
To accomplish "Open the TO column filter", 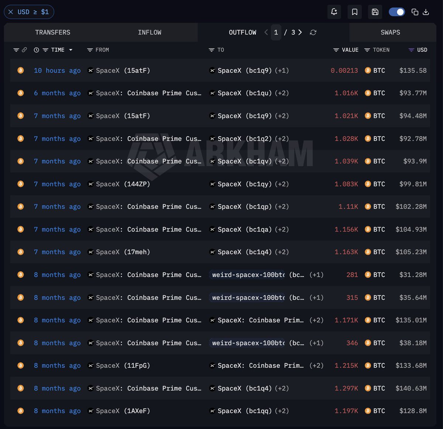I will coord(212,50).
